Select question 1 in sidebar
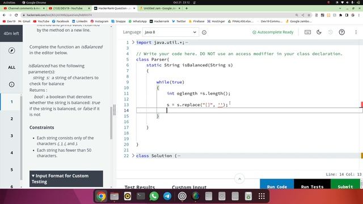The image size is (363, 204). (x=11, y=102)
